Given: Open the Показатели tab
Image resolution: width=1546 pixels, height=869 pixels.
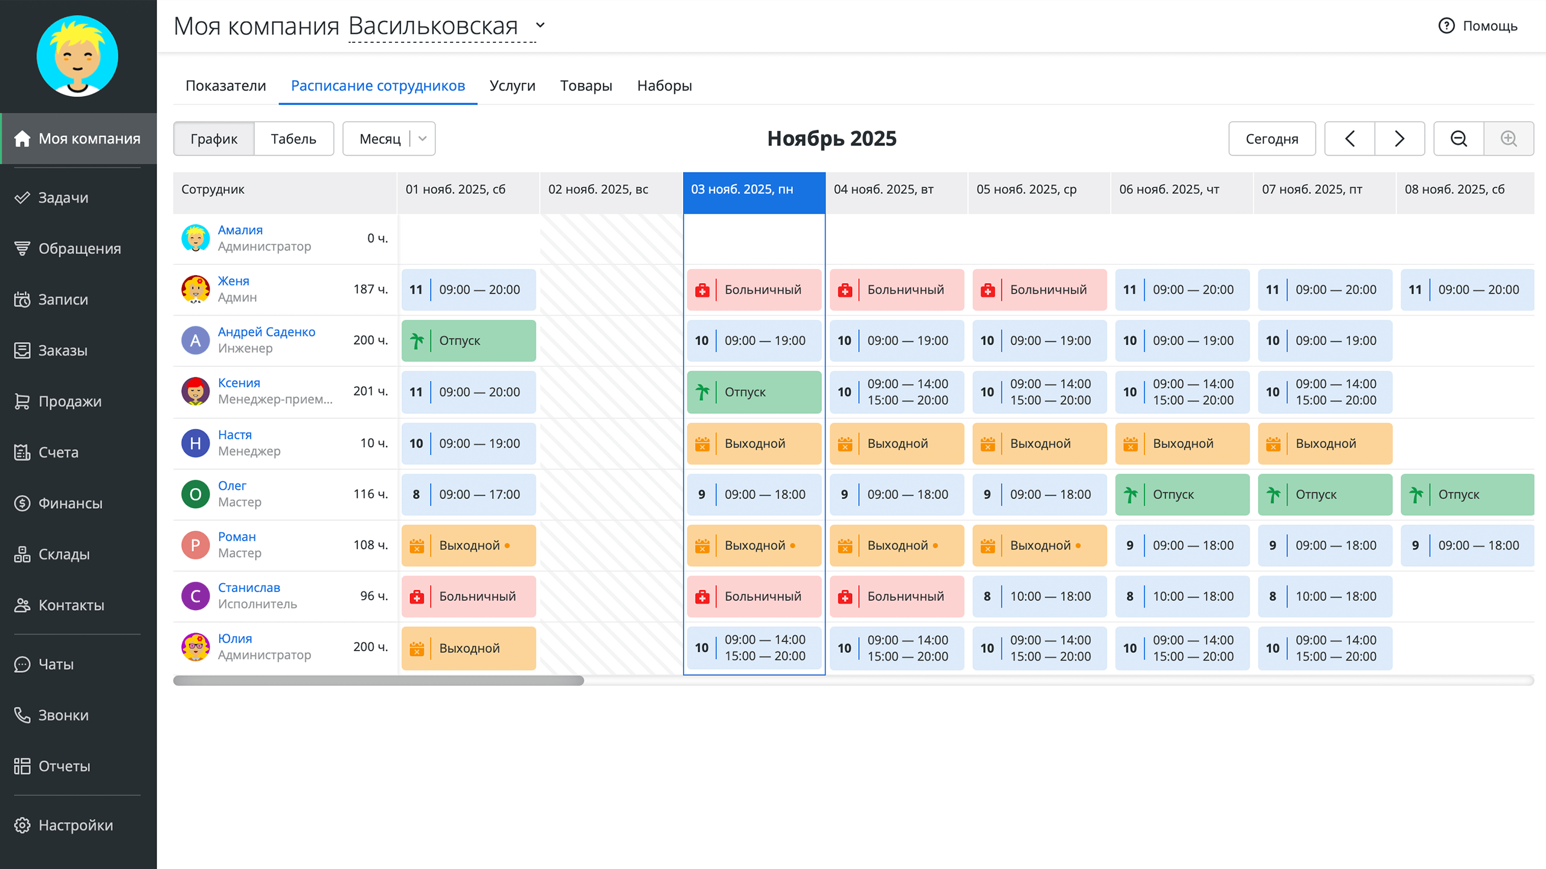Looking at the screenshot, I should pos(225,86).
